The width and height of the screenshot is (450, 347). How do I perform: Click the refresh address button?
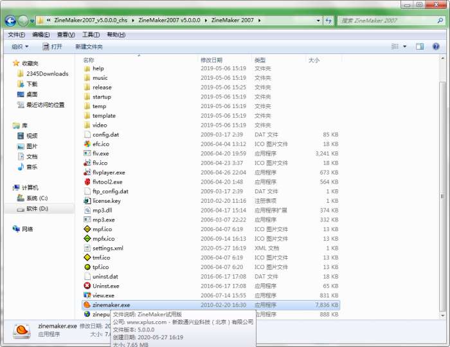click(x=328, y=21)
